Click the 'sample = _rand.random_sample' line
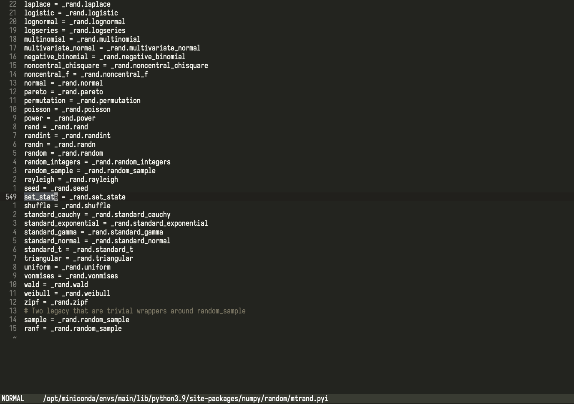The width and height of the screenshot is (574, 404). coord(77,320)
